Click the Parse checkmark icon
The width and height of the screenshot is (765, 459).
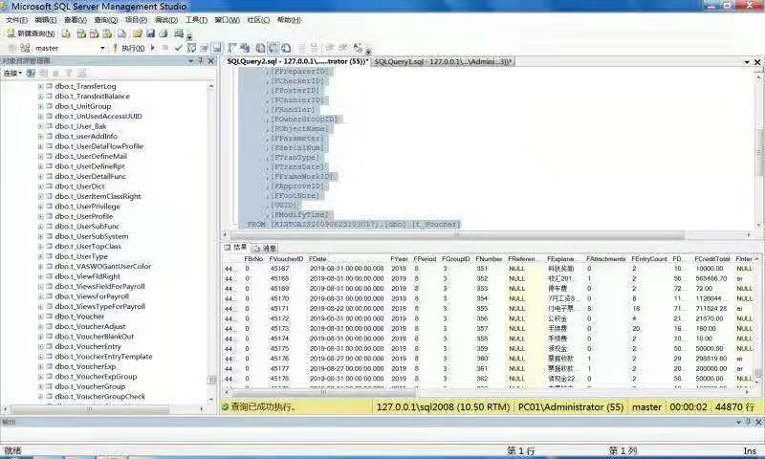[178, 48]
